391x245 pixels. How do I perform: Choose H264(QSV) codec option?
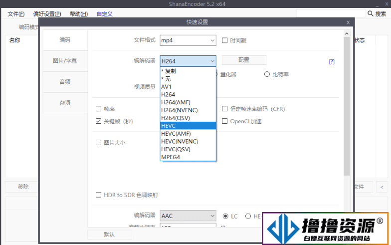pyautogui.click(x=188, y=118)
